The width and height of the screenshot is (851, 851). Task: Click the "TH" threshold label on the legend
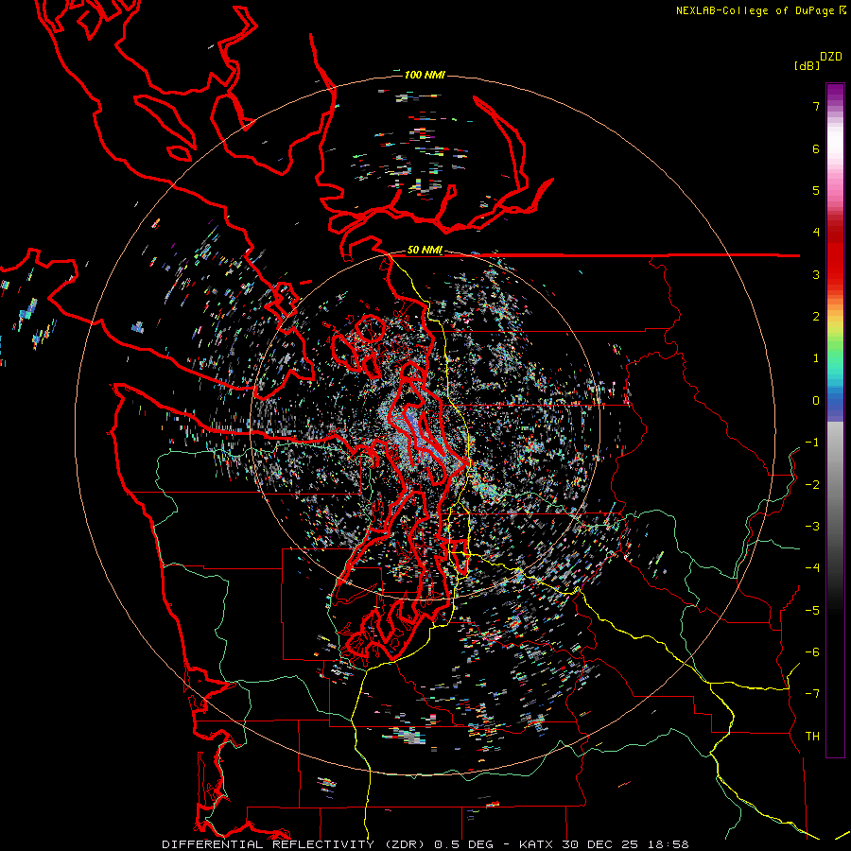point(812,737)
